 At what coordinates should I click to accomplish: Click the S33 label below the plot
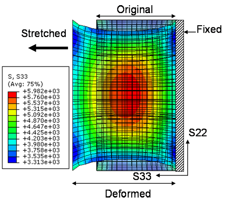[x=143, y=176]
